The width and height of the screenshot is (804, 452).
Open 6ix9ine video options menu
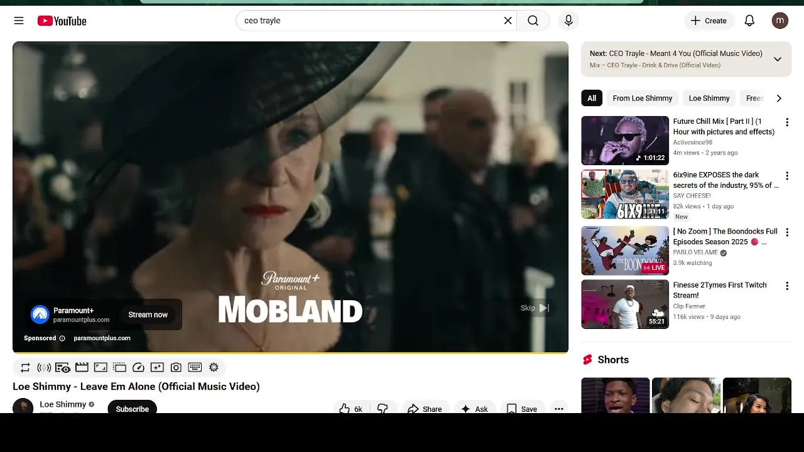(x=787, y=176)
